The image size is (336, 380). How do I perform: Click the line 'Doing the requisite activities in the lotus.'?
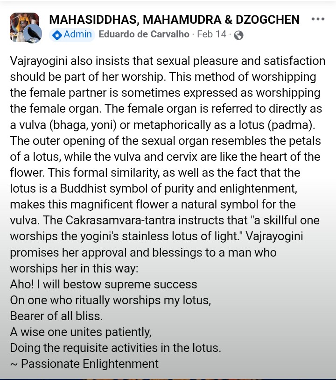point(116,348)
